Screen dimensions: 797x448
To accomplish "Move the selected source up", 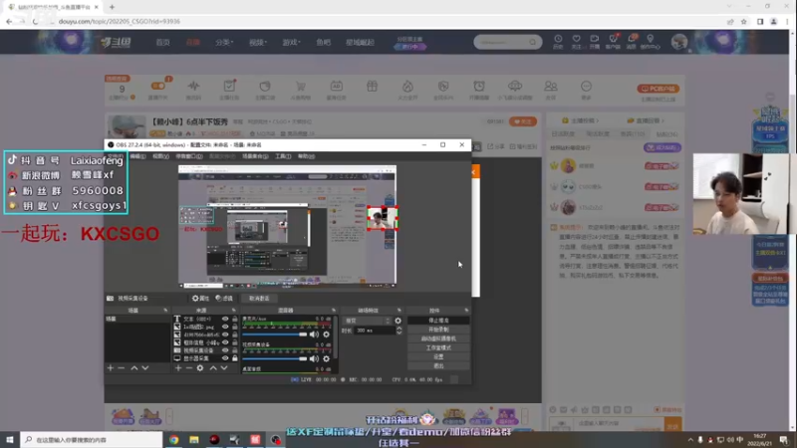I will (213, 367).
